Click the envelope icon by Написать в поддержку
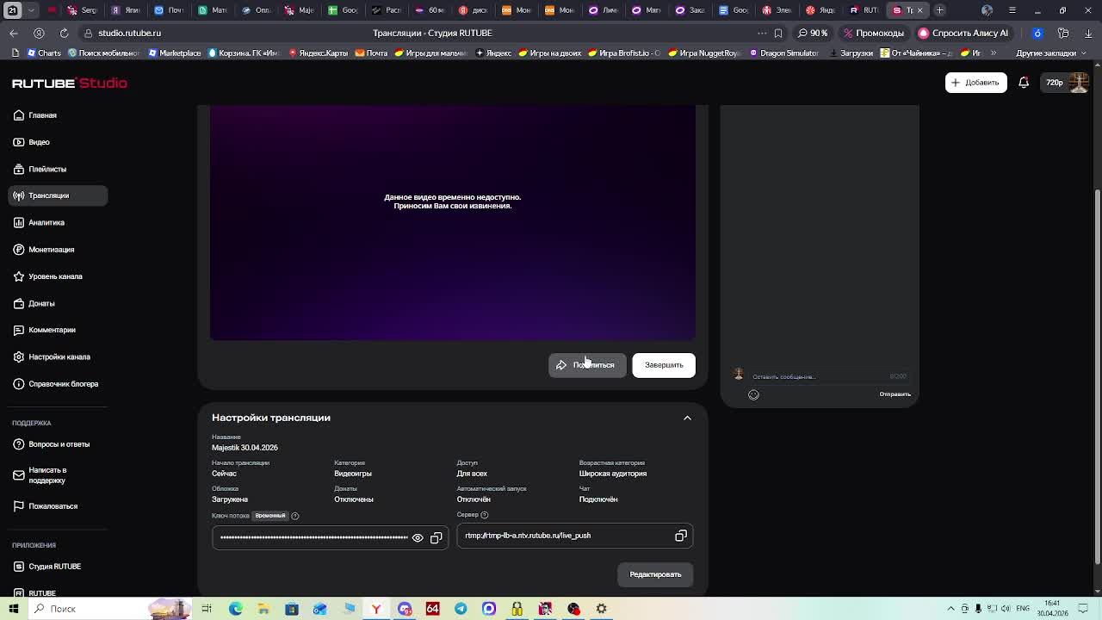Viewport: 1102px width, 620px height. click(x=19, y=475)
